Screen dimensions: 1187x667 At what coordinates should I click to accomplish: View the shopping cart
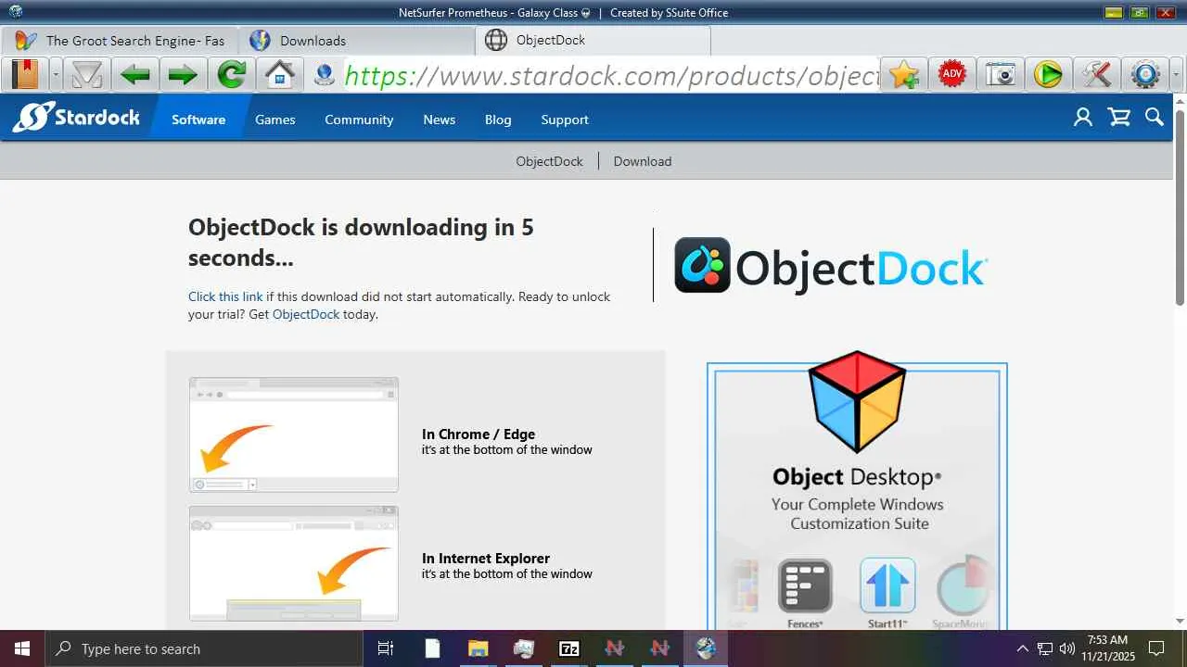(1119, 117)
